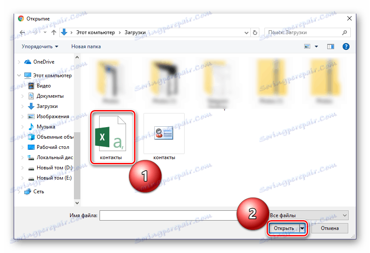This screenshot has height=253, width=370.
Task: Click scroll up arrow in navigation pane
Action: [x=77, y=57]
